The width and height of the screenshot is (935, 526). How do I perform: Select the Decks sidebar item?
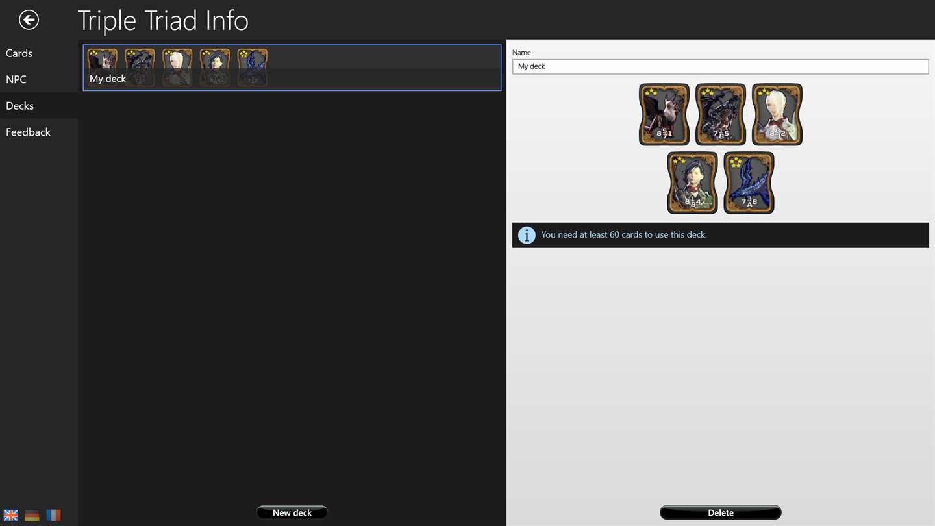39,105
